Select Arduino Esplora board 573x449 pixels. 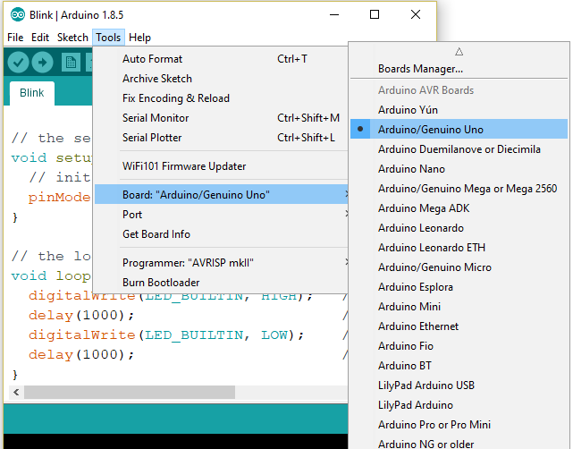(x=459, y=287)
